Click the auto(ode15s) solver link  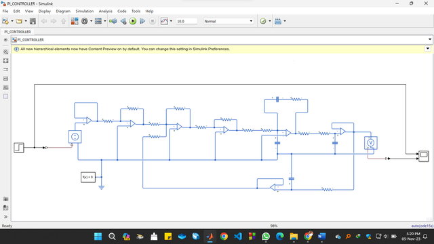point(422,226)
